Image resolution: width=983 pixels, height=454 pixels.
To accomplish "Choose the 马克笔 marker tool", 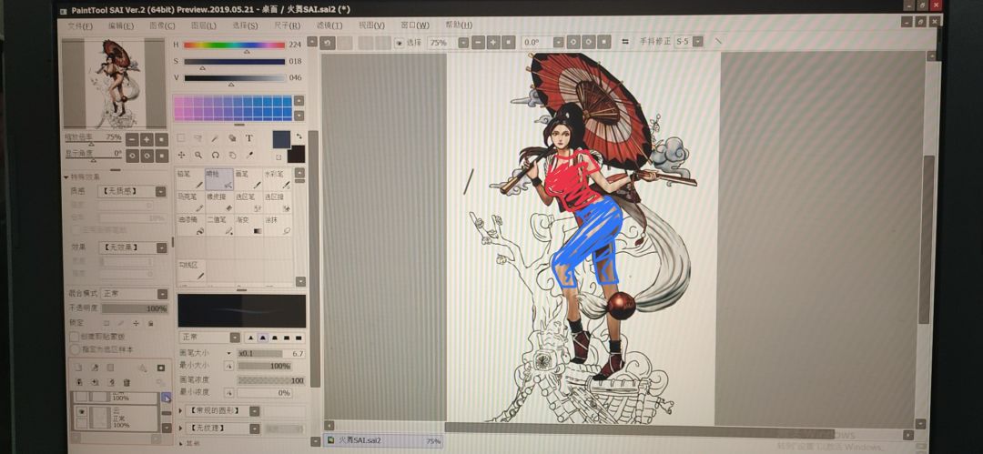I will click(x=190, y=202).
